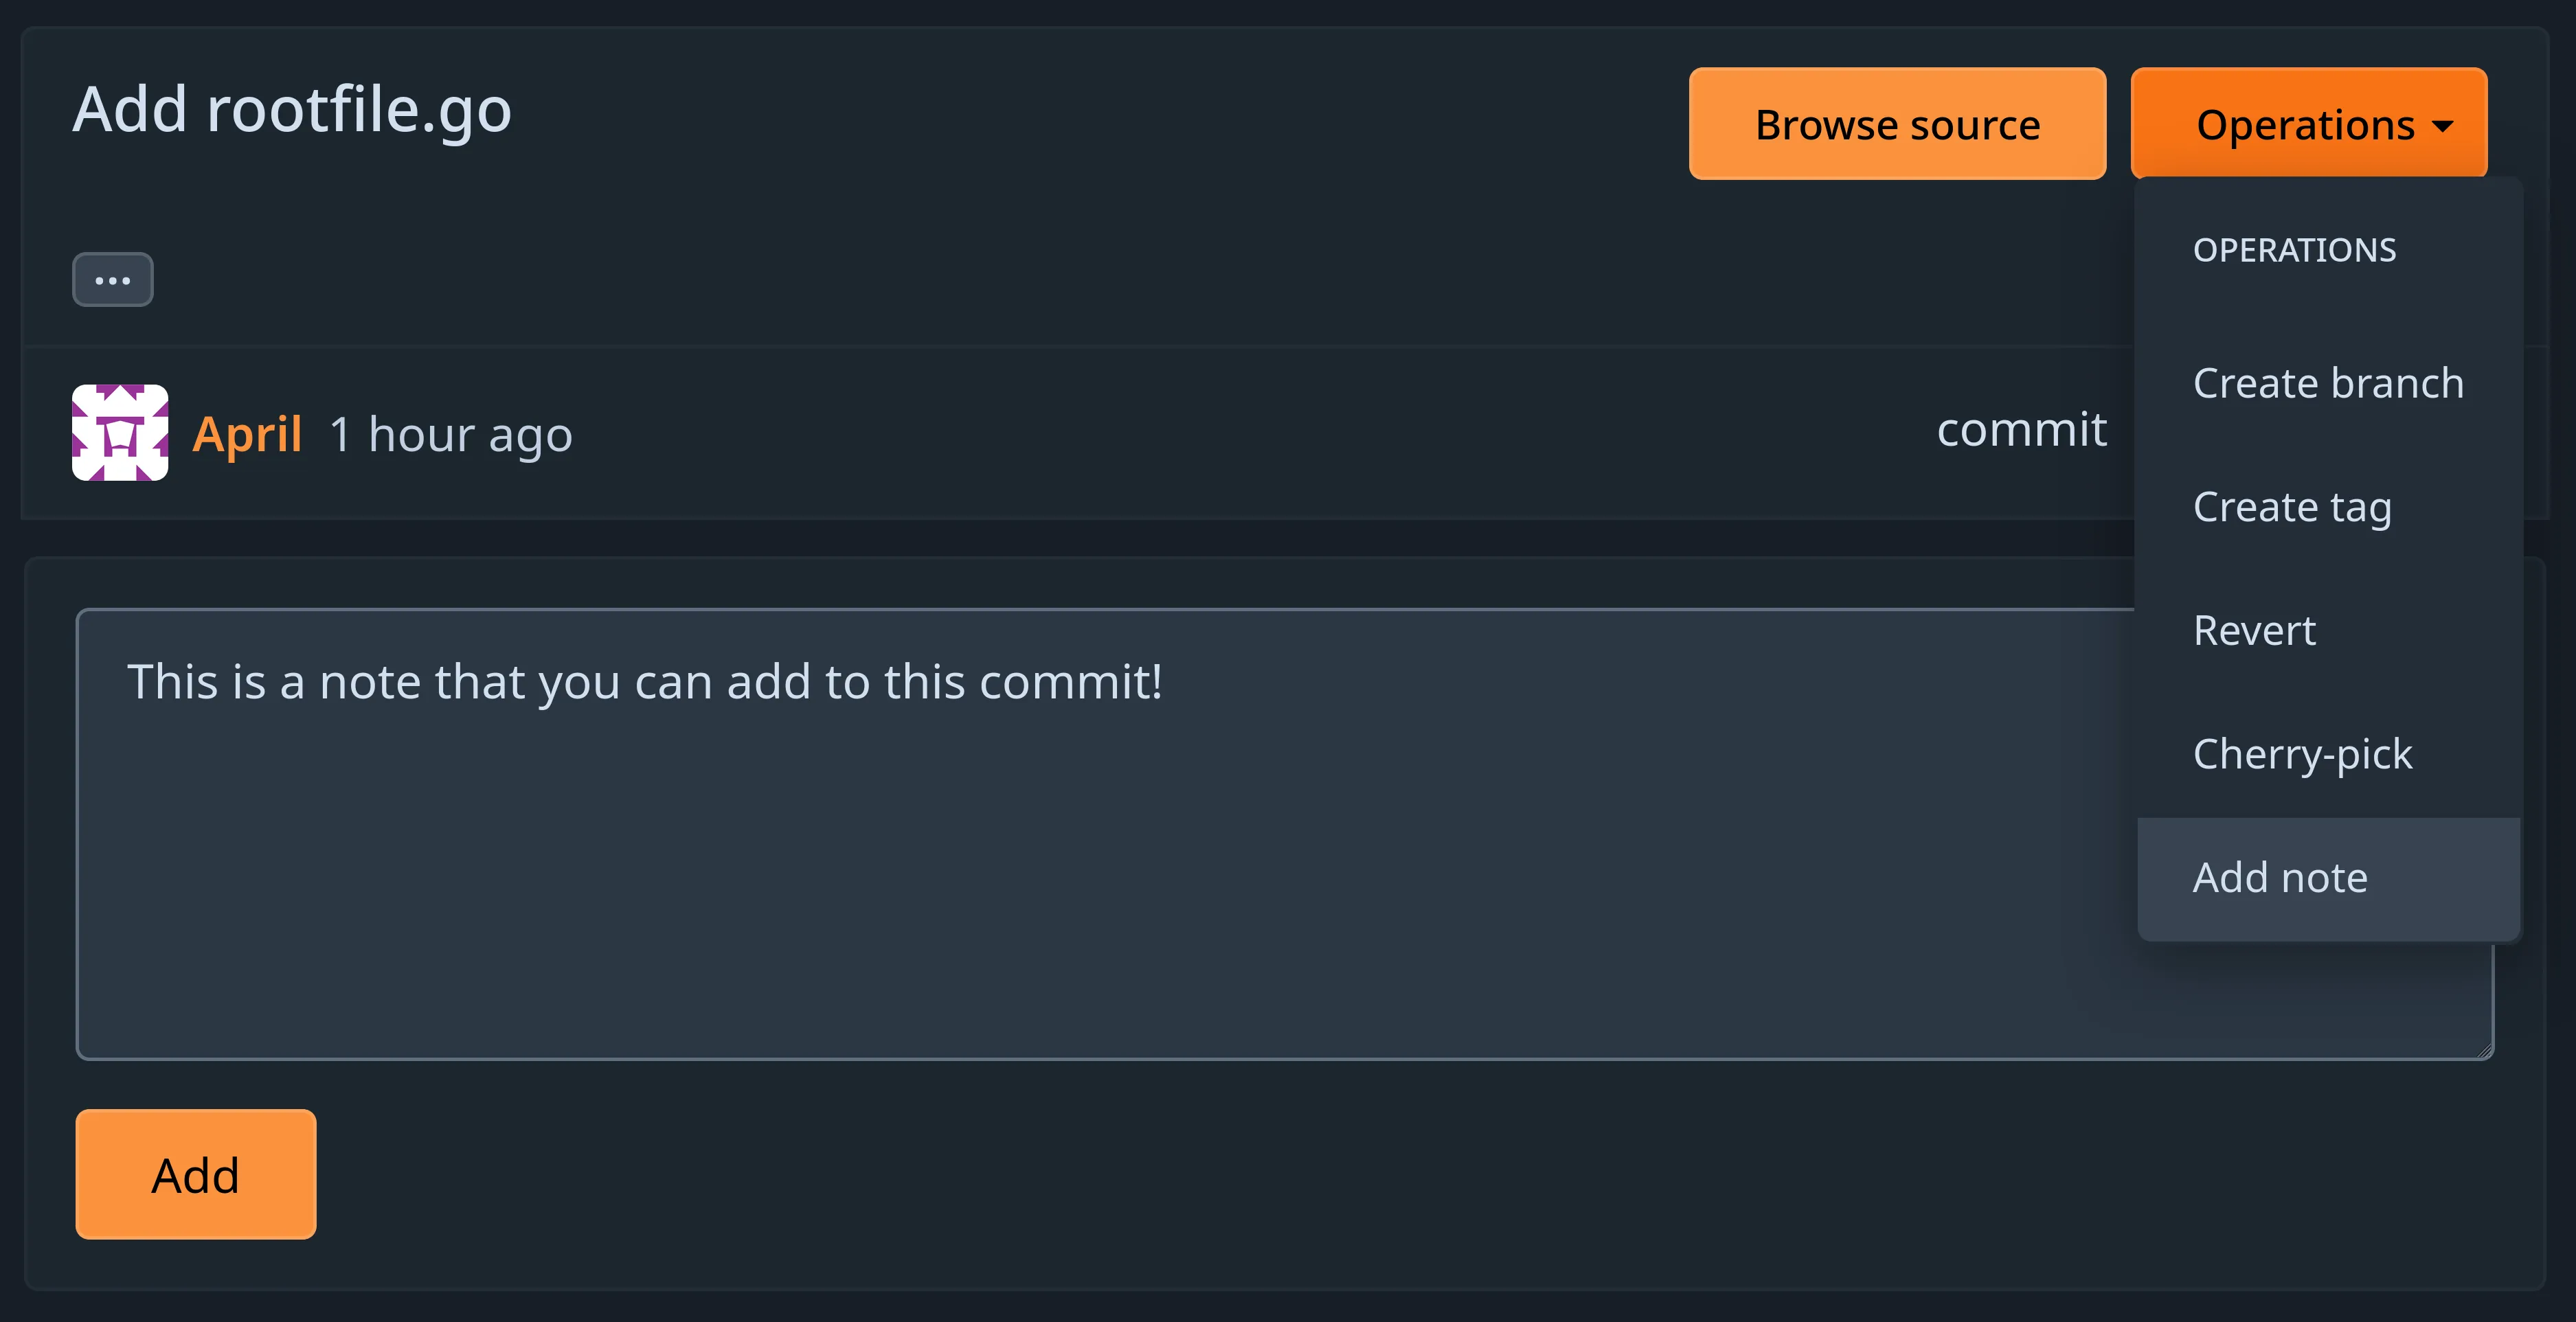Choose Revert from the Operations menu
Image resolution: width=2576 pixels, height=1322 pixels.
click(x=2254, y=630)
